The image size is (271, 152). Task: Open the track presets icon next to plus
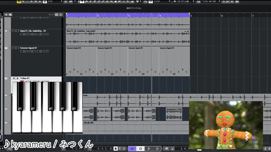coord(10,15)
